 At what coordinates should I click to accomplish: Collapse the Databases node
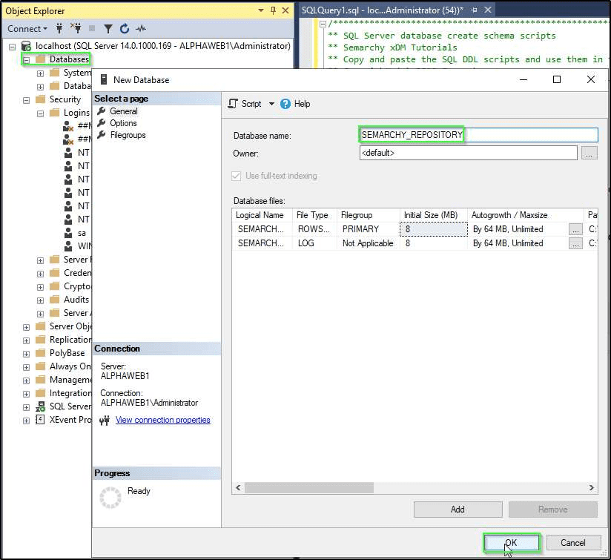point(26,60)
